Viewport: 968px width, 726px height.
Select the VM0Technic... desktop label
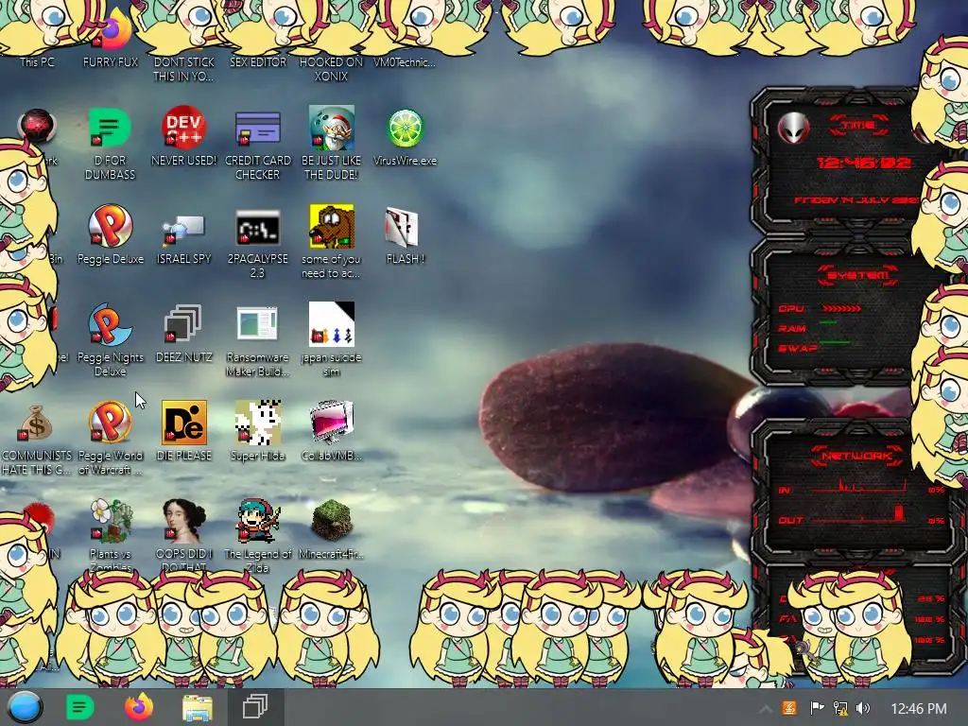pos(405,62)
